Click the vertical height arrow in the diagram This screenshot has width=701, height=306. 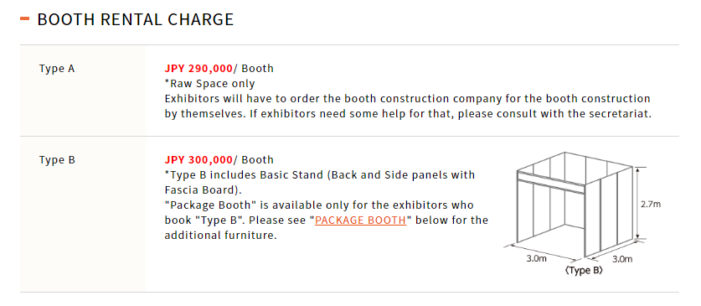point(638,203)
